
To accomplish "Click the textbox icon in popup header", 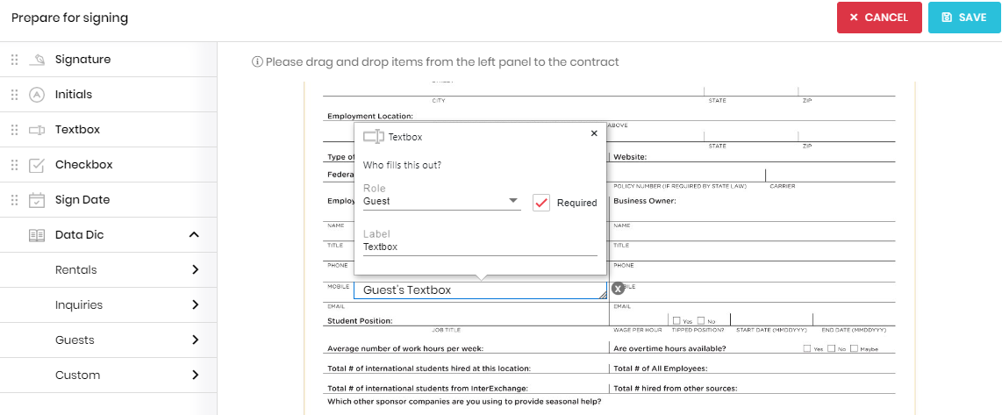I will point(373,137).
